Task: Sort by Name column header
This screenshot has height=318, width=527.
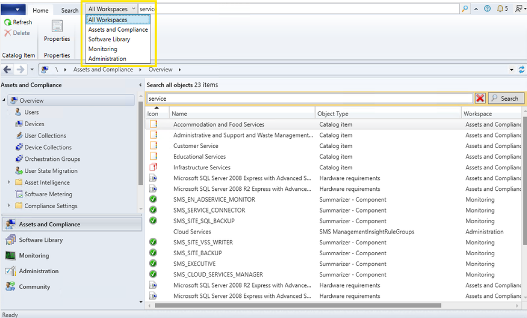Action: (x=242, y=113)
